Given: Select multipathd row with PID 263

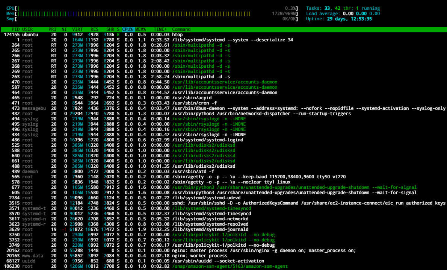Looking at the screenshot, I should pos(223,77).
